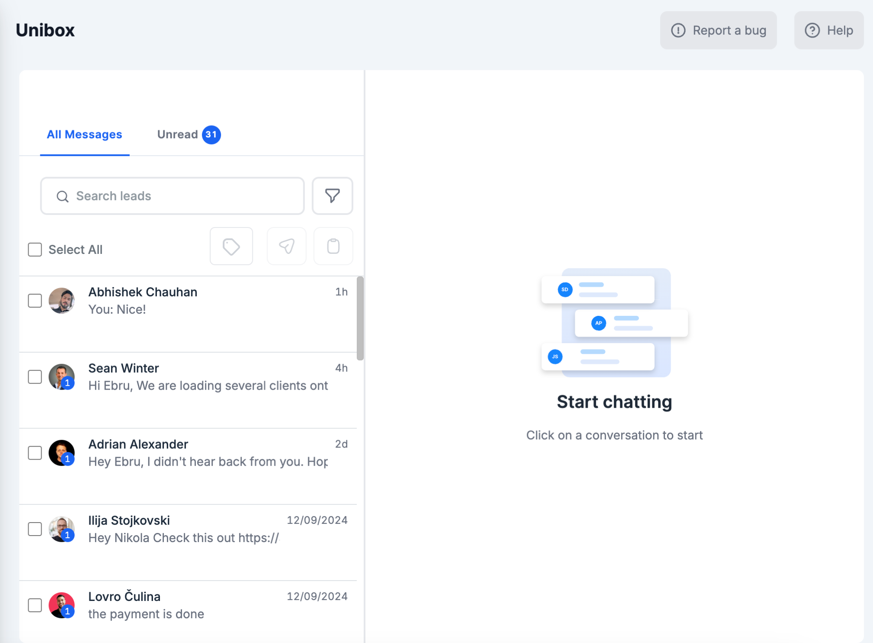Click the Help question mark icon

tap(812, 30)
